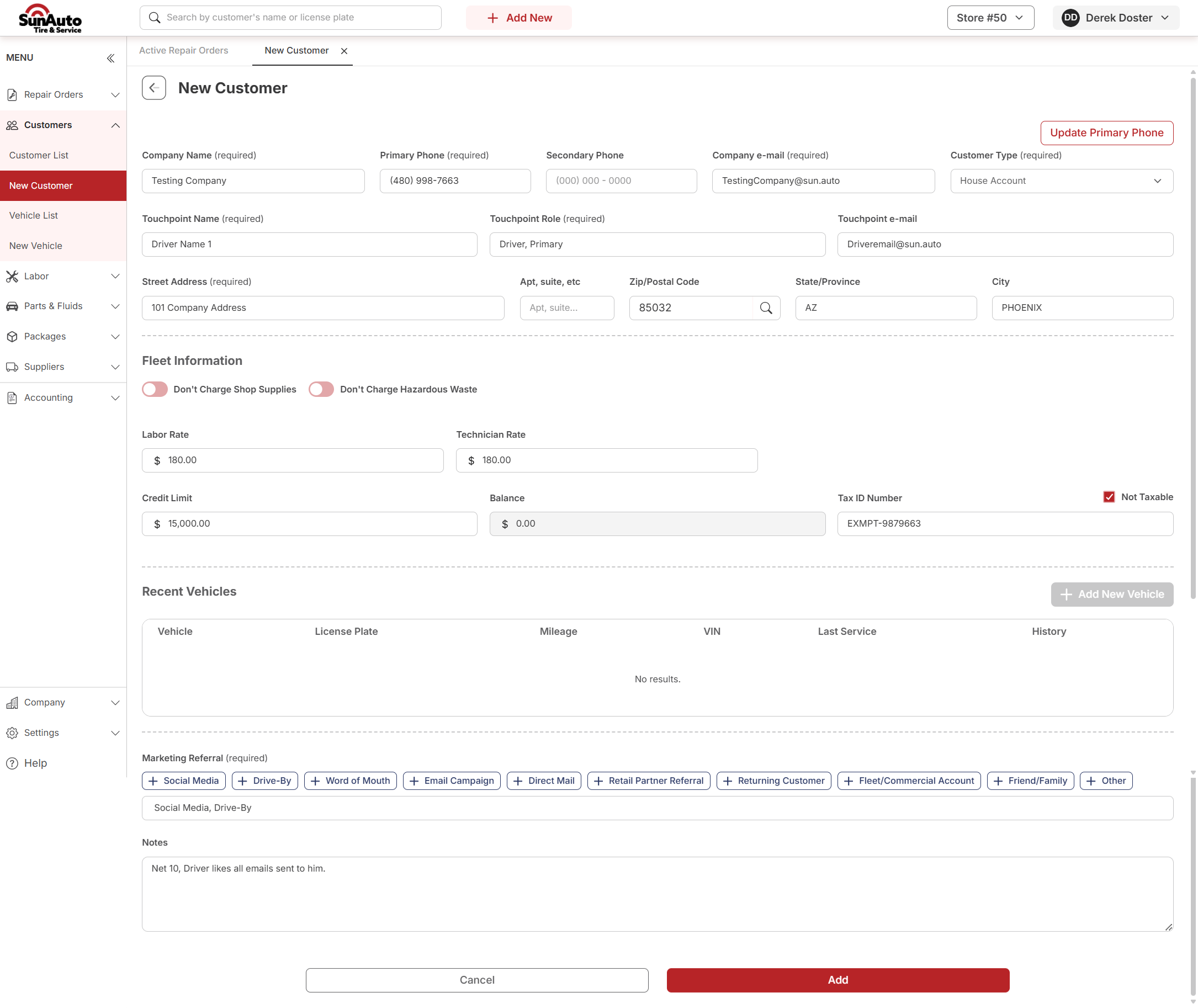Add Returning Customer referral tag

[x=774, y=781]
